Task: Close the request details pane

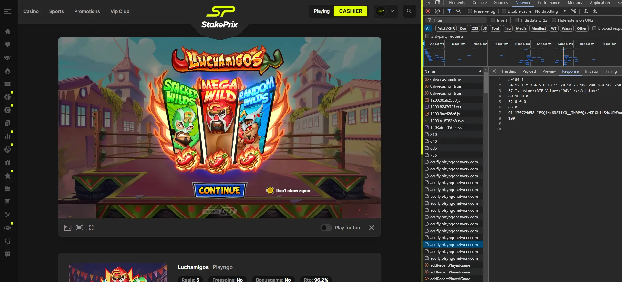Action: coord(494,71)
